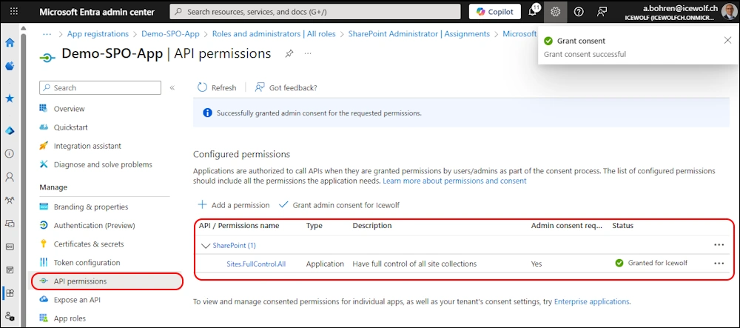Open more options for Sites.FullControl.All row

(718, 264)
